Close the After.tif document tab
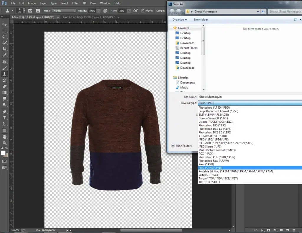Screen dimensions: 302x233 [x=58, y=17]
